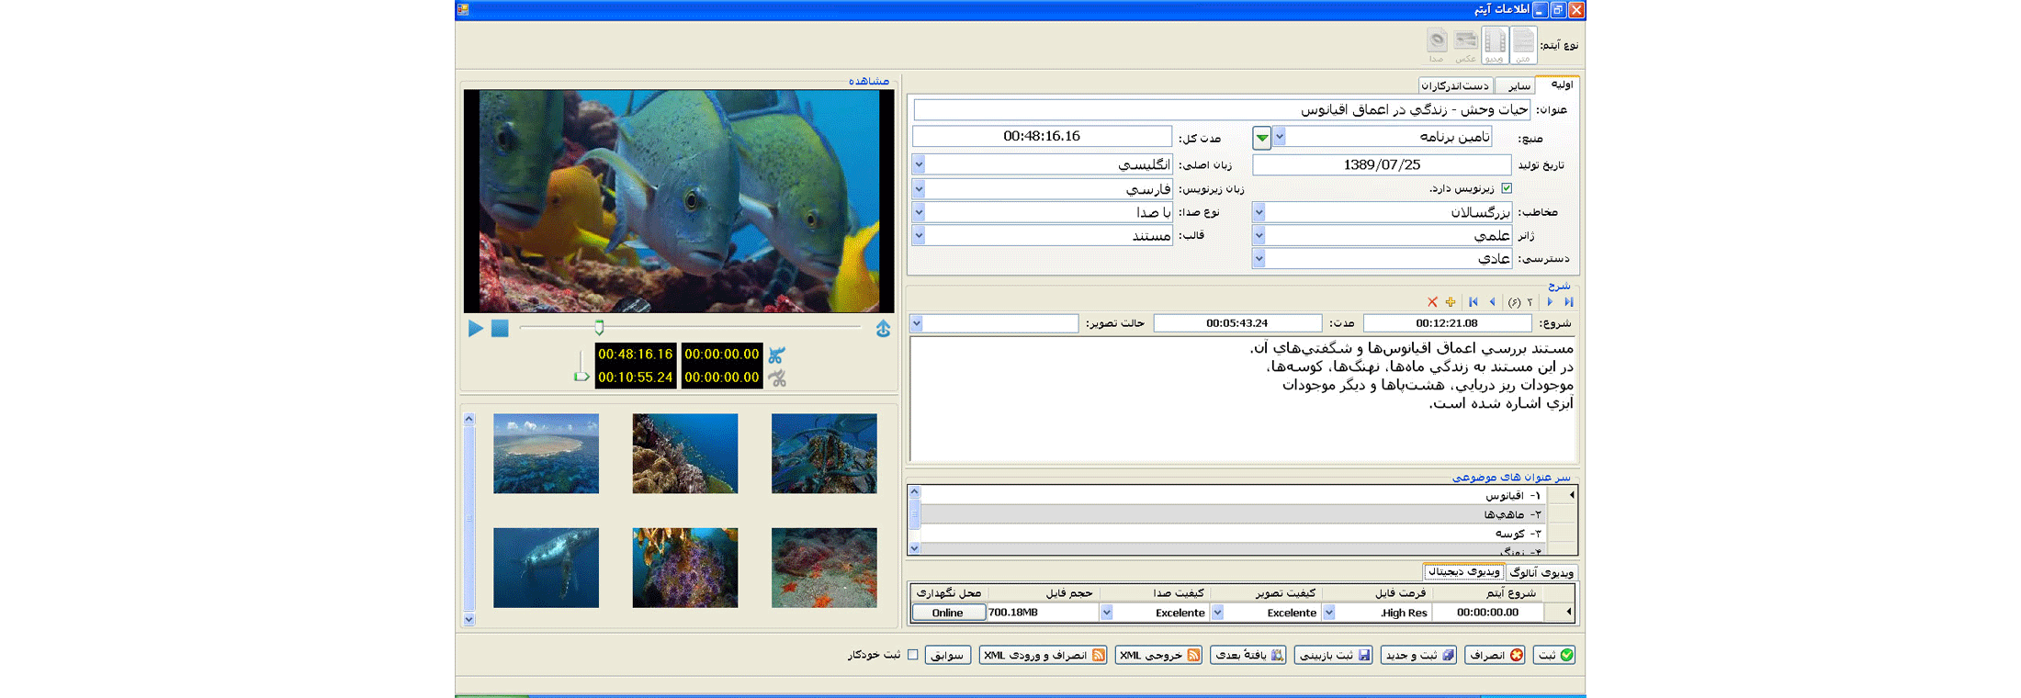Select the video (ویدیو) item type icon
This screenshot has height=698, width=2021.
click(1495, 45)
